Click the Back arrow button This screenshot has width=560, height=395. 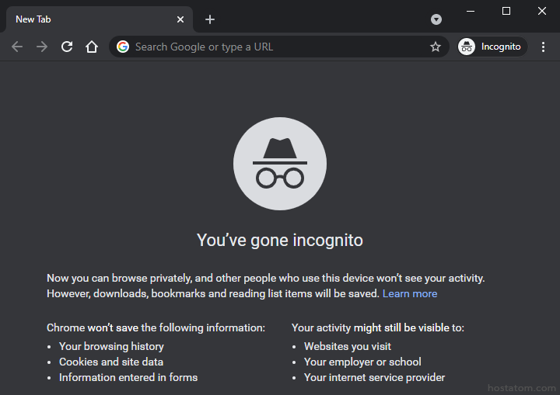pyautogui.click(x=17, y=47)
